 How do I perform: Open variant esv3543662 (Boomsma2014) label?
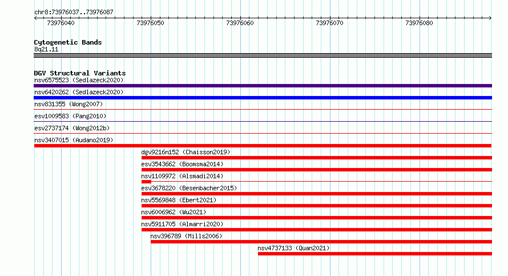pyautogui.click(x=182, y=164)
